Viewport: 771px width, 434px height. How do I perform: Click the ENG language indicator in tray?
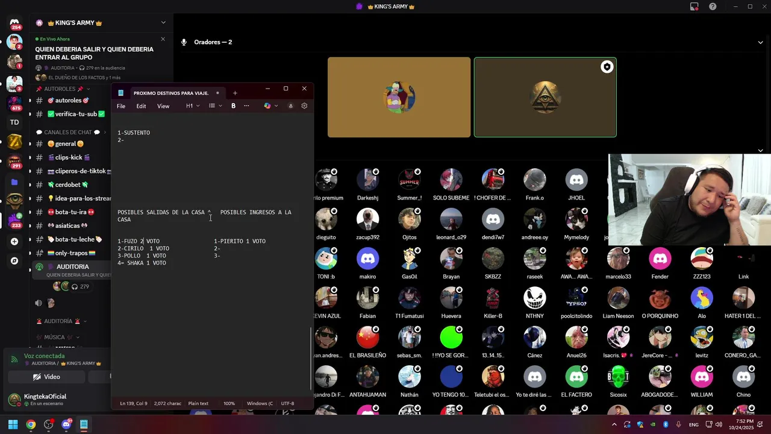[x=694, y=424]
